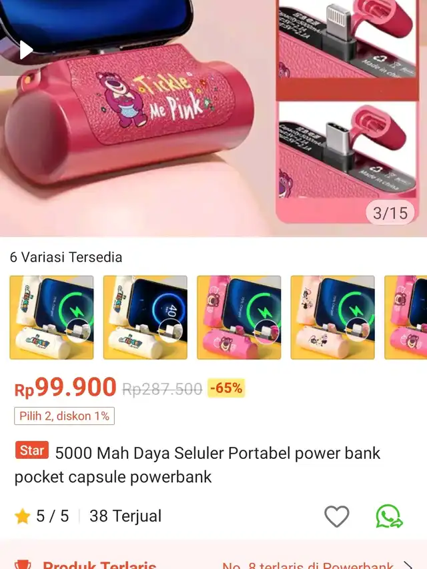427x569 pixels.
Task: Tap the Produk Terlaris label
Action: [x=99, y=565]
